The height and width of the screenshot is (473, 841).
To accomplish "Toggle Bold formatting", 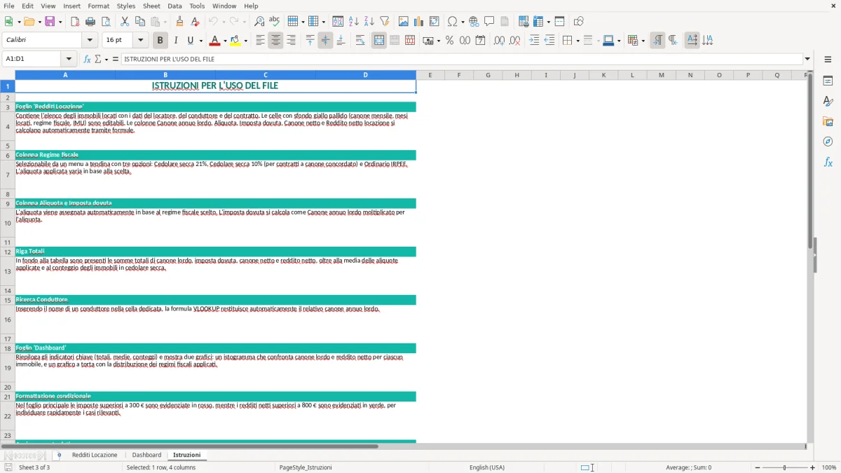I will point(160,41).
